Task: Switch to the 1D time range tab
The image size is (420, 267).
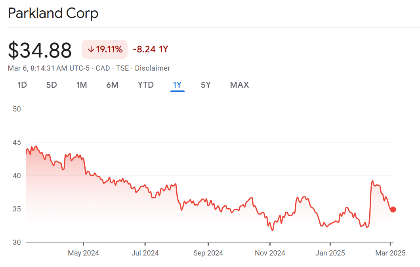Action: (22, 85)
